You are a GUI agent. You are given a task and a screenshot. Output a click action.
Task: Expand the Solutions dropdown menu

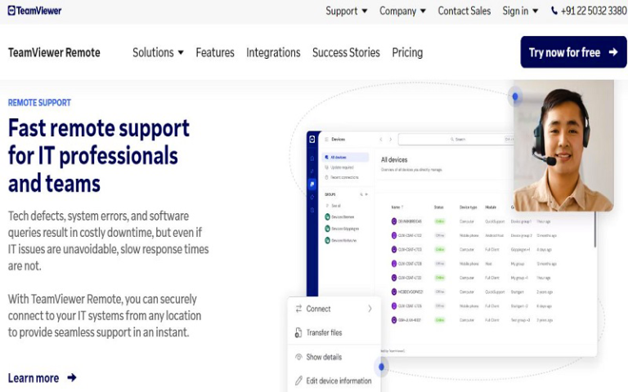pyautogui.click(x=158, y=52)
